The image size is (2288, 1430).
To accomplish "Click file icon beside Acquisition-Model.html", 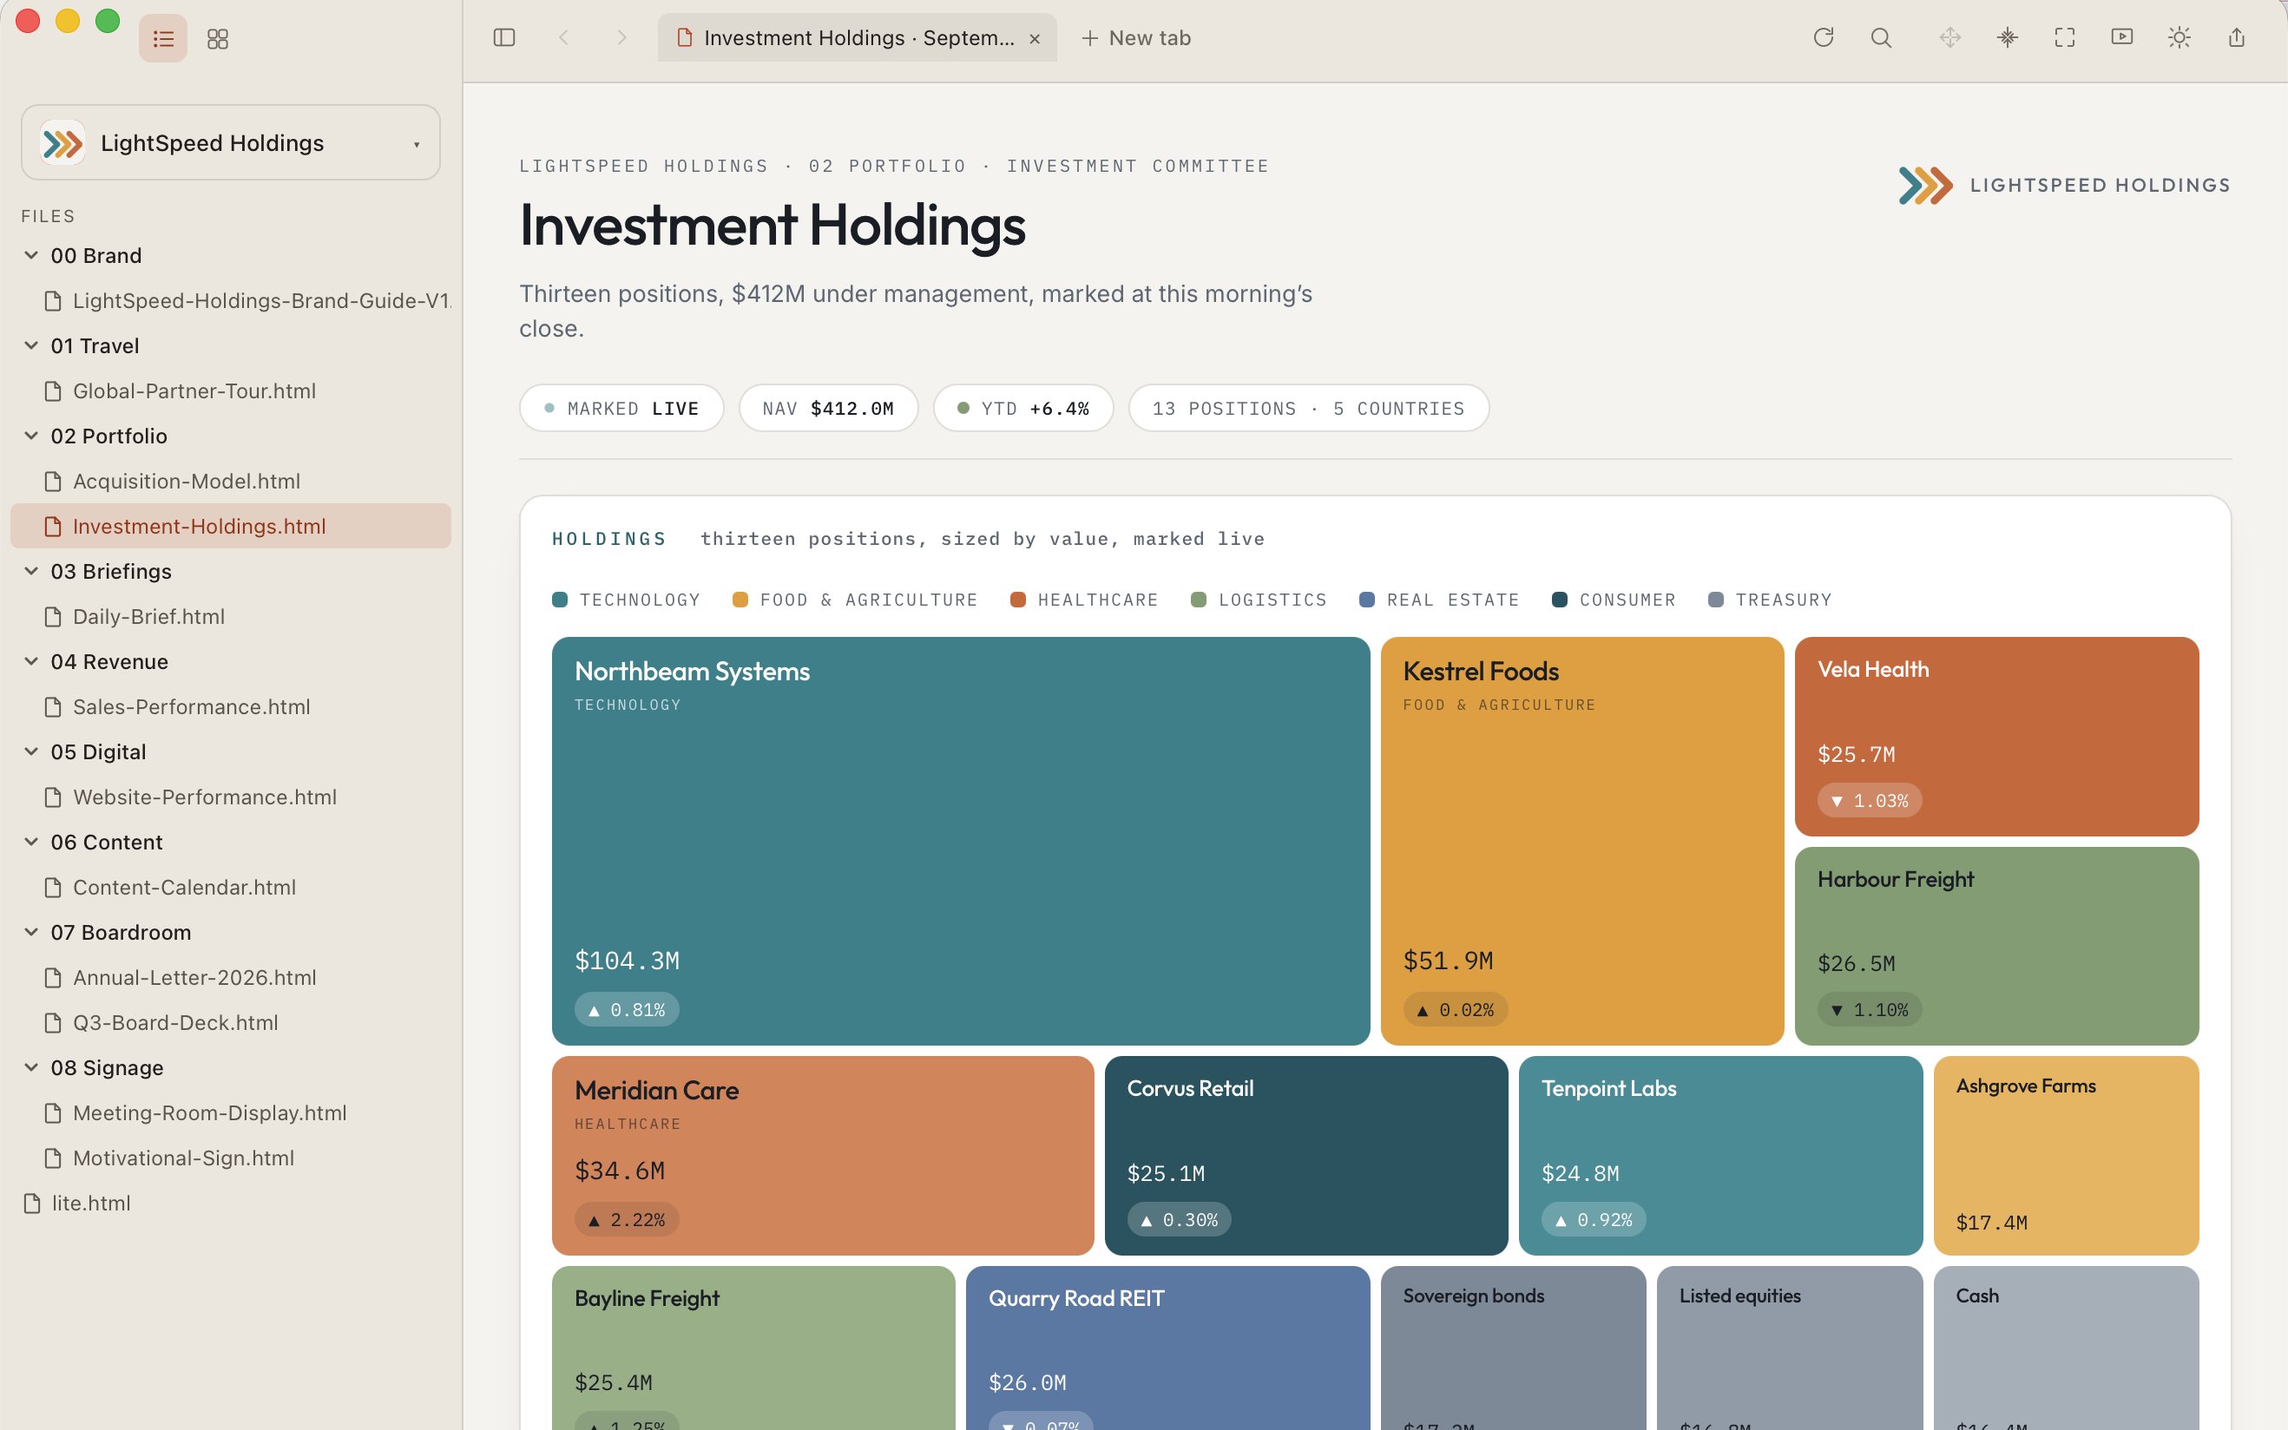I will point(54,482).
